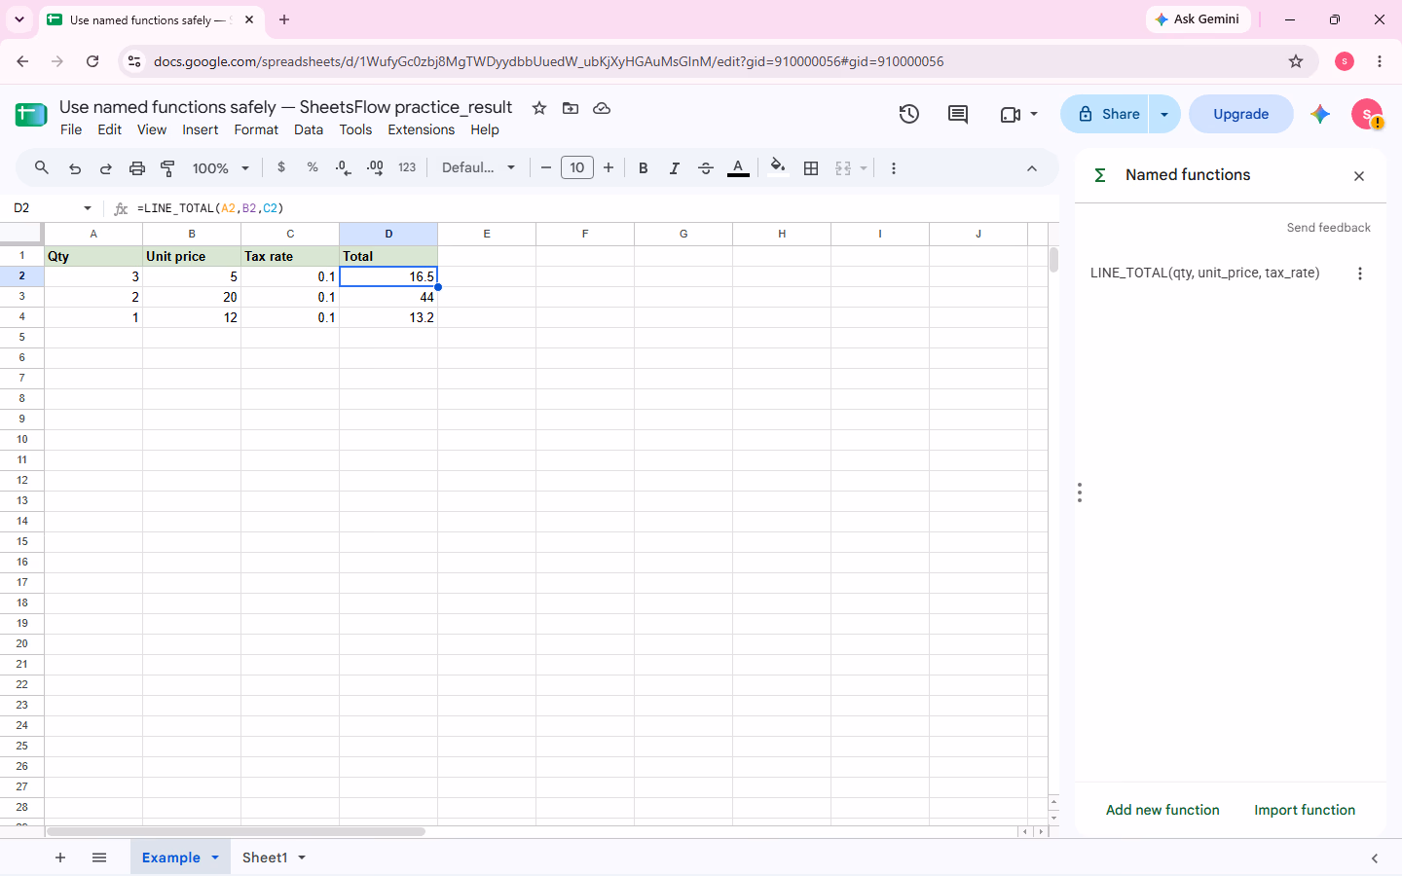Move document to a folder
The width and height of the screenshot is (1402, 876).
571,108
